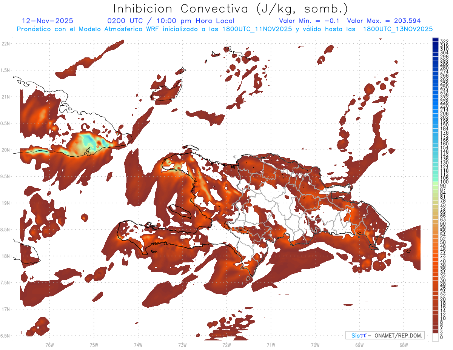Select the 'Valor Min. = -0.1' readout
The image size is (453, 350).
coord(310,21)
